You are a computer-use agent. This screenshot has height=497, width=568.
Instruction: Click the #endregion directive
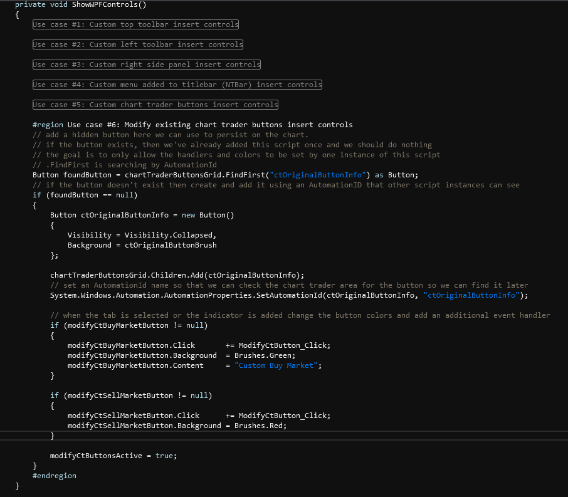coord(55,476)
